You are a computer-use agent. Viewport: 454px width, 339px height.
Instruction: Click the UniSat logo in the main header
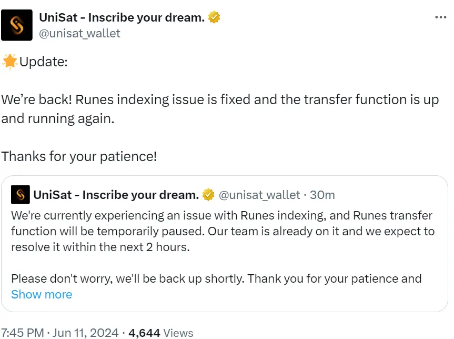pyautogui.click(x=17, y=25)
